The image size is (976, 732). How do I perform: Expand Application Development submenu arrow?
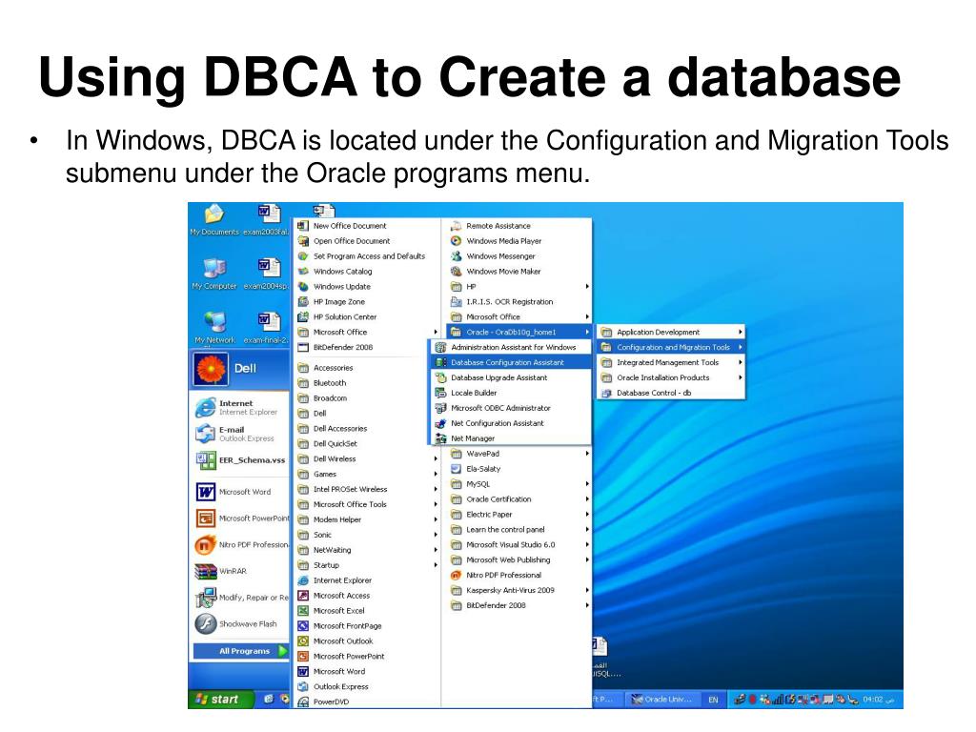tap(740, 333)
